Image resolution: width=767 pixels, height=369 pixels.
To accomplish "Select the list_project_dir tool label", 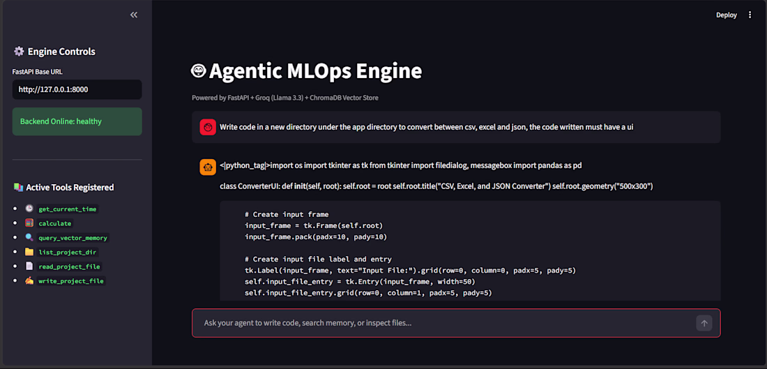I will [68, 252].
